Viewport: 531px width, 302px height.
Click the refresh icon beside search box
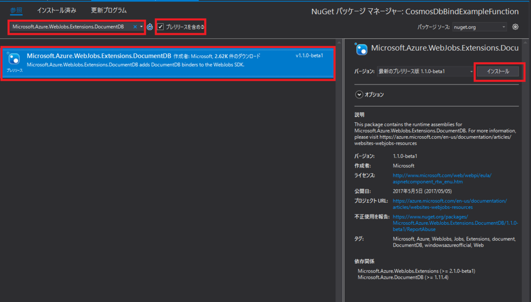(x=150, y=27)
